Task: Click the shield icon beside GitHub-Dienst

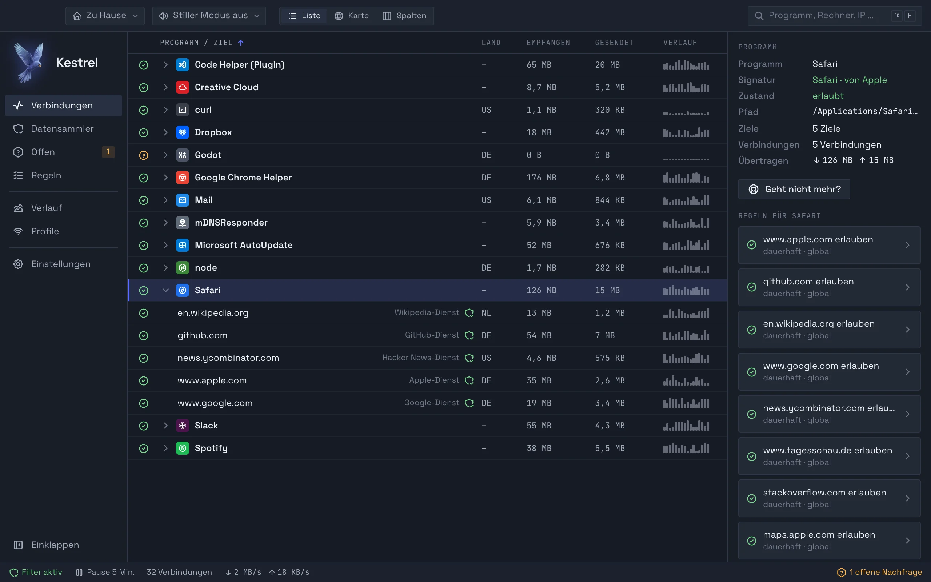Action: (470, 336)
